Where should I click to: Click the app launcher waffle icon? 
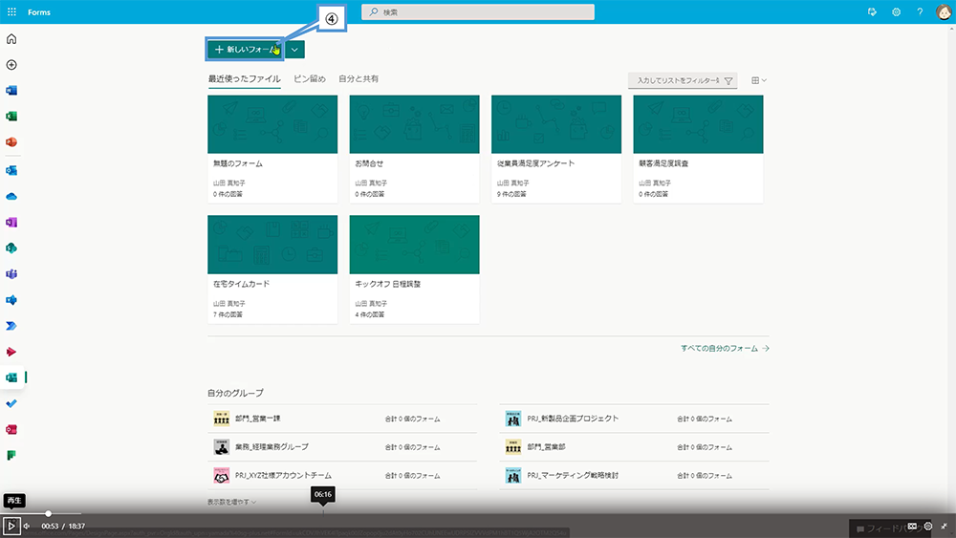point(11,12)
